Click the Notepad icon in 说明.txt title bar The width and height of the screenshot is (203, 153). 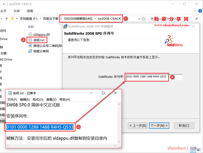click(x=10, y=93)
